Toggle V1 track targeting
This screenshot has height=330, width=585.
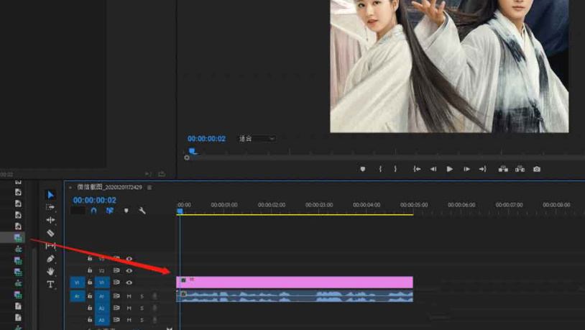102,283
